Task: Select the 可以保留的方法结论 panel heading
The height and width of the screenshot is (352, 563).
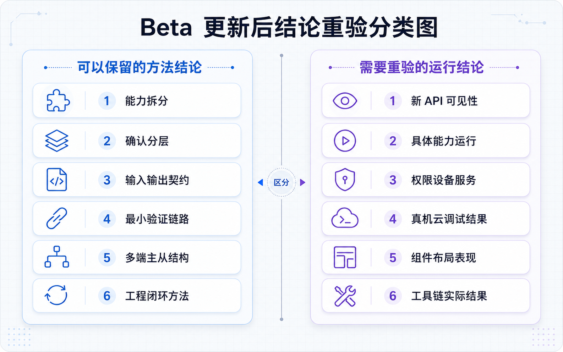Action: (x=140, y=67)
